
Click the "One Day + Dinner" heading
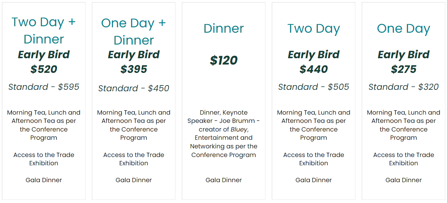pyautogui.click(x=133, y=31)
